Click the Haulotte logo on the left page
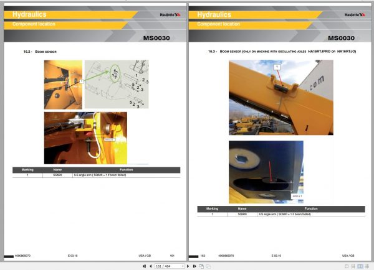The width and height of the screenshot is (374, 270). coord(170,15)
